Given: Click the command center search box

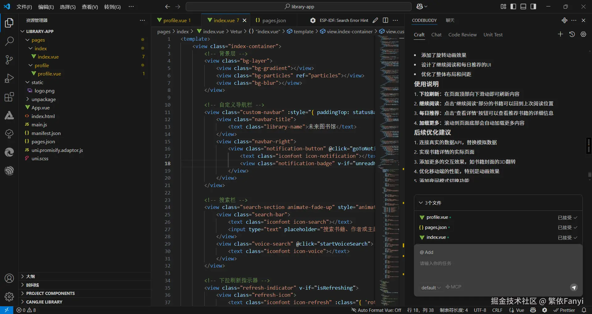Looking at the screenshot, I should point(299,7).
